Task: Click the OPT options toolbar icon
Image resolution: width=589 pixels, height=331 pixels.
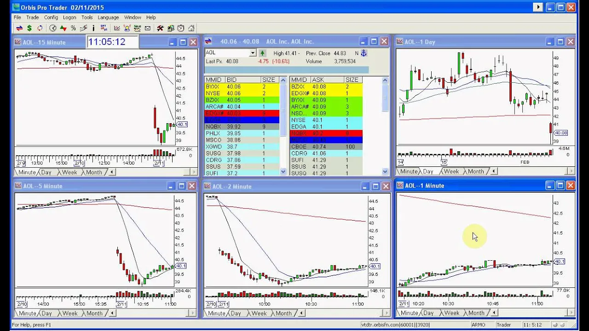Action: coord(104,28)
